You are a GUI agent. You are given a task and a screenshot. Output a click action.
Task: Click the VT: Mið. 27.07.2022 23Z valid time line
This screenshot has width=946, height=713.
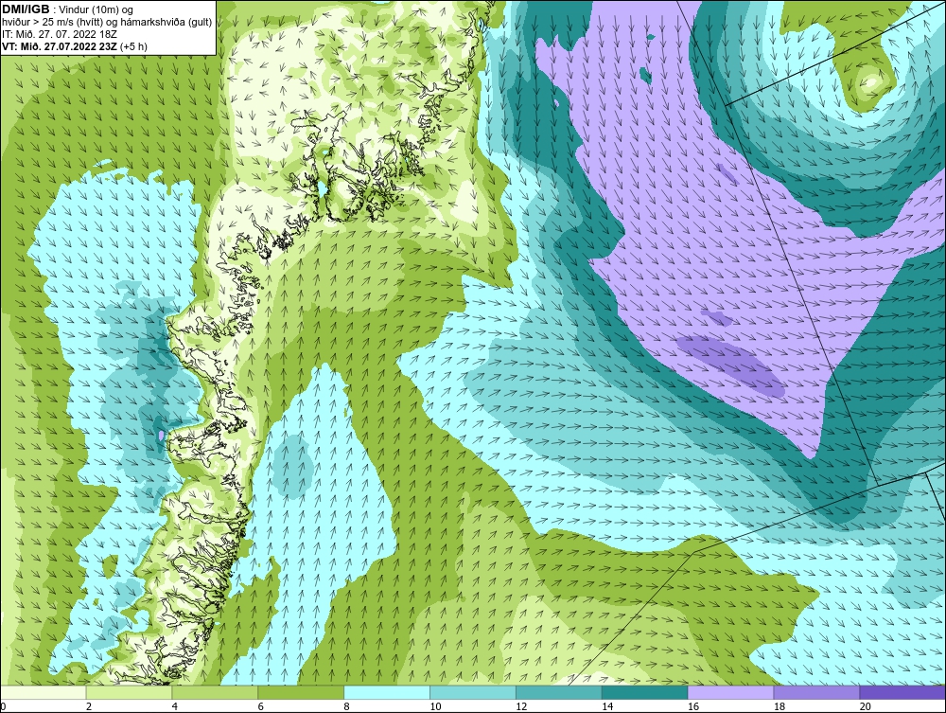pos(75,46)
